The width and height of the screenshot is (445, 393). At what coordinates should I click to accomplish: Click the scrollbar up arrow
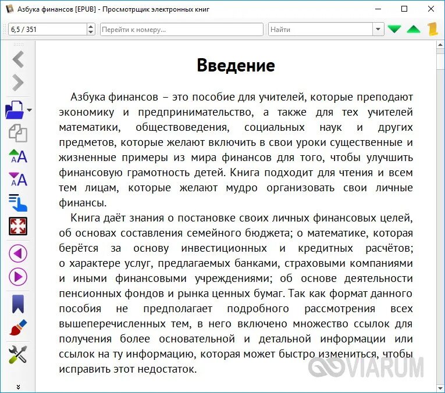pyautogui.click(x=440, y=45)
